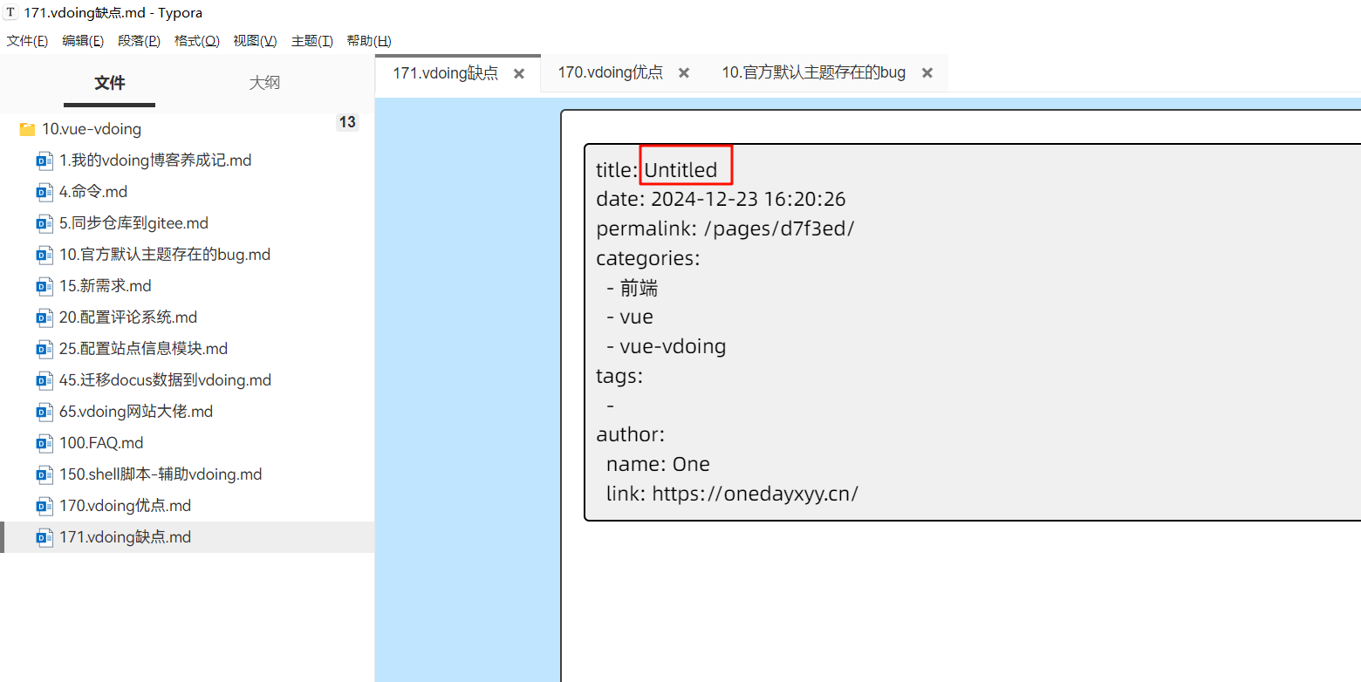1361x682 pixels.
Task: Close the 10.官方默认主题存在的bug tab
Action: (x=927, y=73)
